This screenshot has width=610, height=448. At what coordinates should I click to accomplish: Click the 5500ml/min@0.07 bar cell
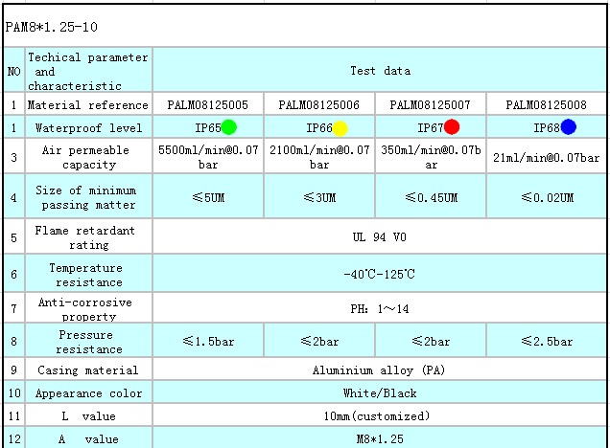click(208, 157)
